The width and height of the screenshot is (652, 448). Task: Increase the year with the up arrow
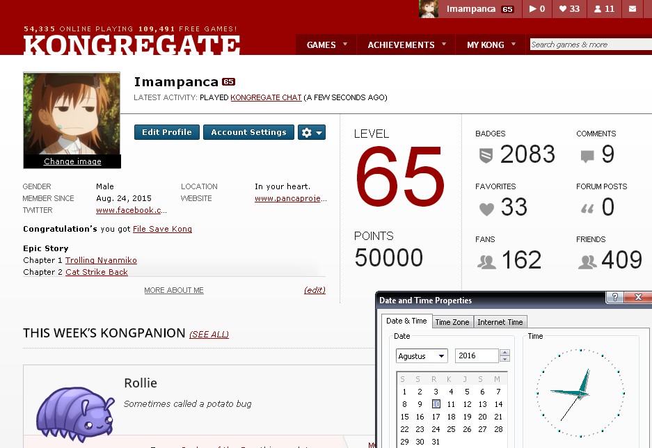pyautogui.click(x=504, y=353)
